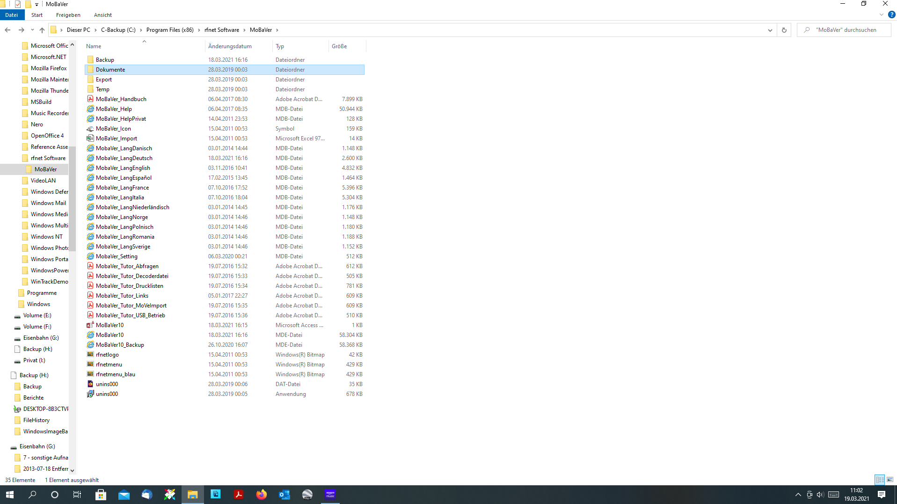Click search box MoBaVer durchsuchen
This screenshot has height=504, width=897.
click(845, 30)
